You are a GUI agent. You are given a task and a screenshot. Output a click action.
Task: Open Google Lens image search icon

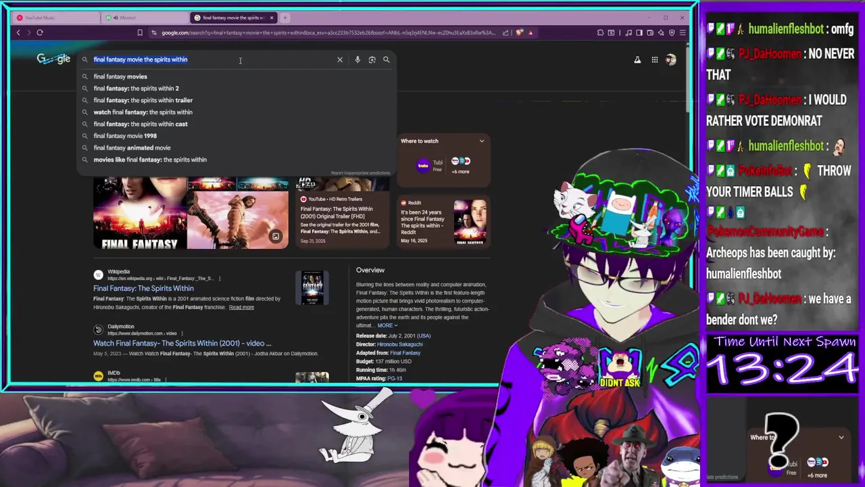point(372,60)
